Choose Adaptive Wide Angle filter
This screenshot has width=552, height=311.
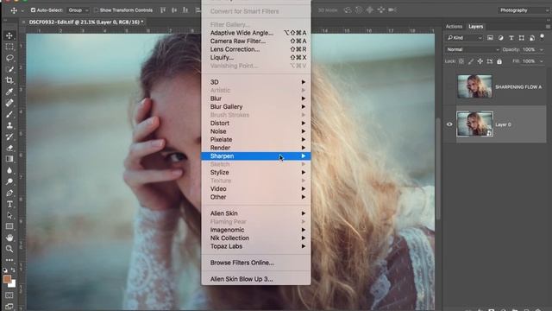click(x=256, y=33)
